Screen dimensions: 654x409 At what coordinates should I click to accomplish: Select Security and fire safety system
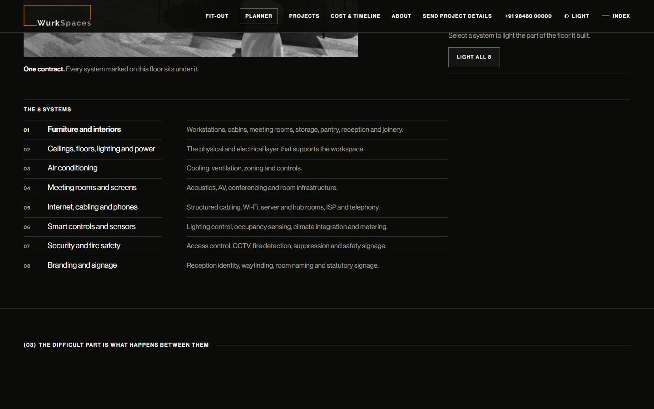(93, 246)
